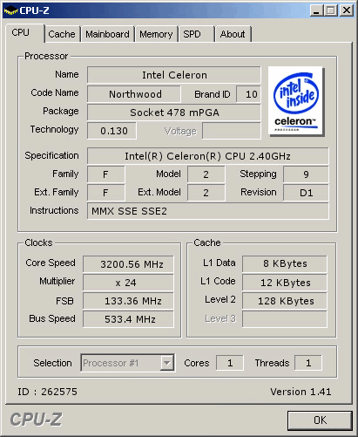This screenshot has width=358, height=437.
Task: Switch to the Cache tab
Action: pyautogui.click(x=62, y=34)
